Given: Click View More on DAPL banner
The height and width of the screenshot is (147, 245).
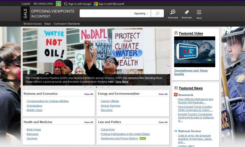Looking at the screenshot, I should 122,82.
